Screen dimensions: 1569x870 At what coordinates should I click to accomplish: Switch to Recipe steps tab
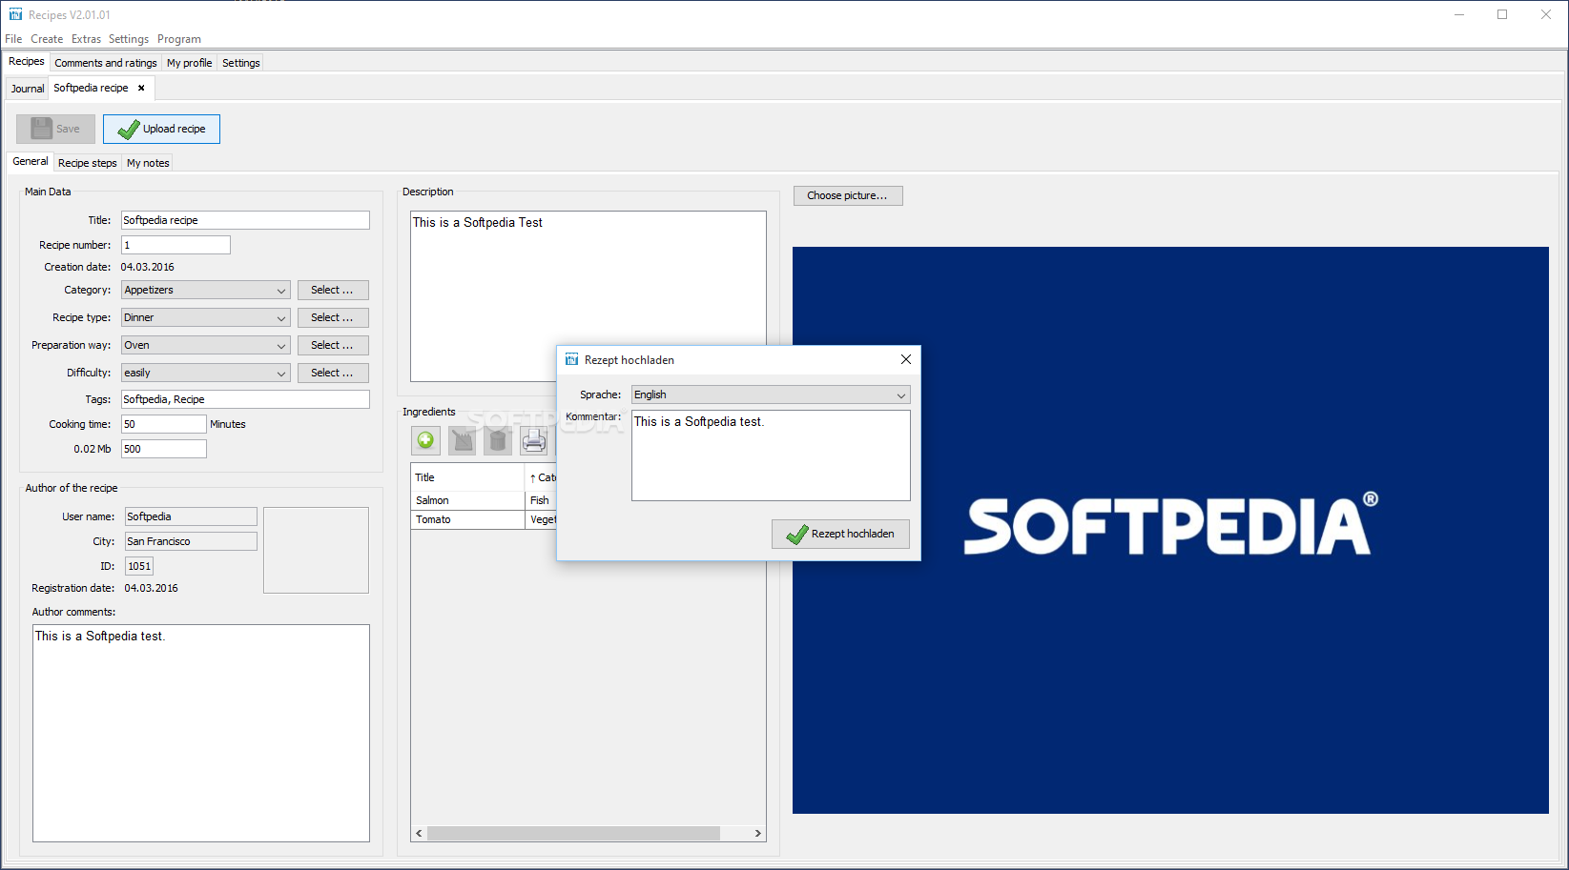pos(88,163)
